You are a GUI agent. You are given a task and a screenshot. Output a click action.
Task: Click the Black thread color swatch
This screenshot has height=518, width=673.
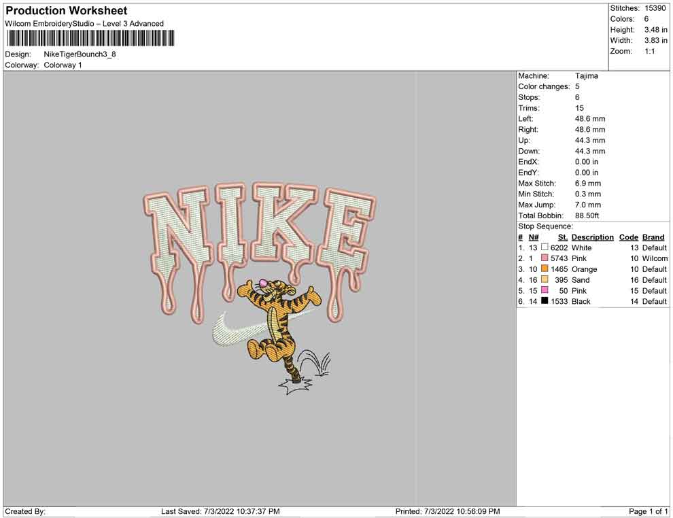(x=545, y=301)
